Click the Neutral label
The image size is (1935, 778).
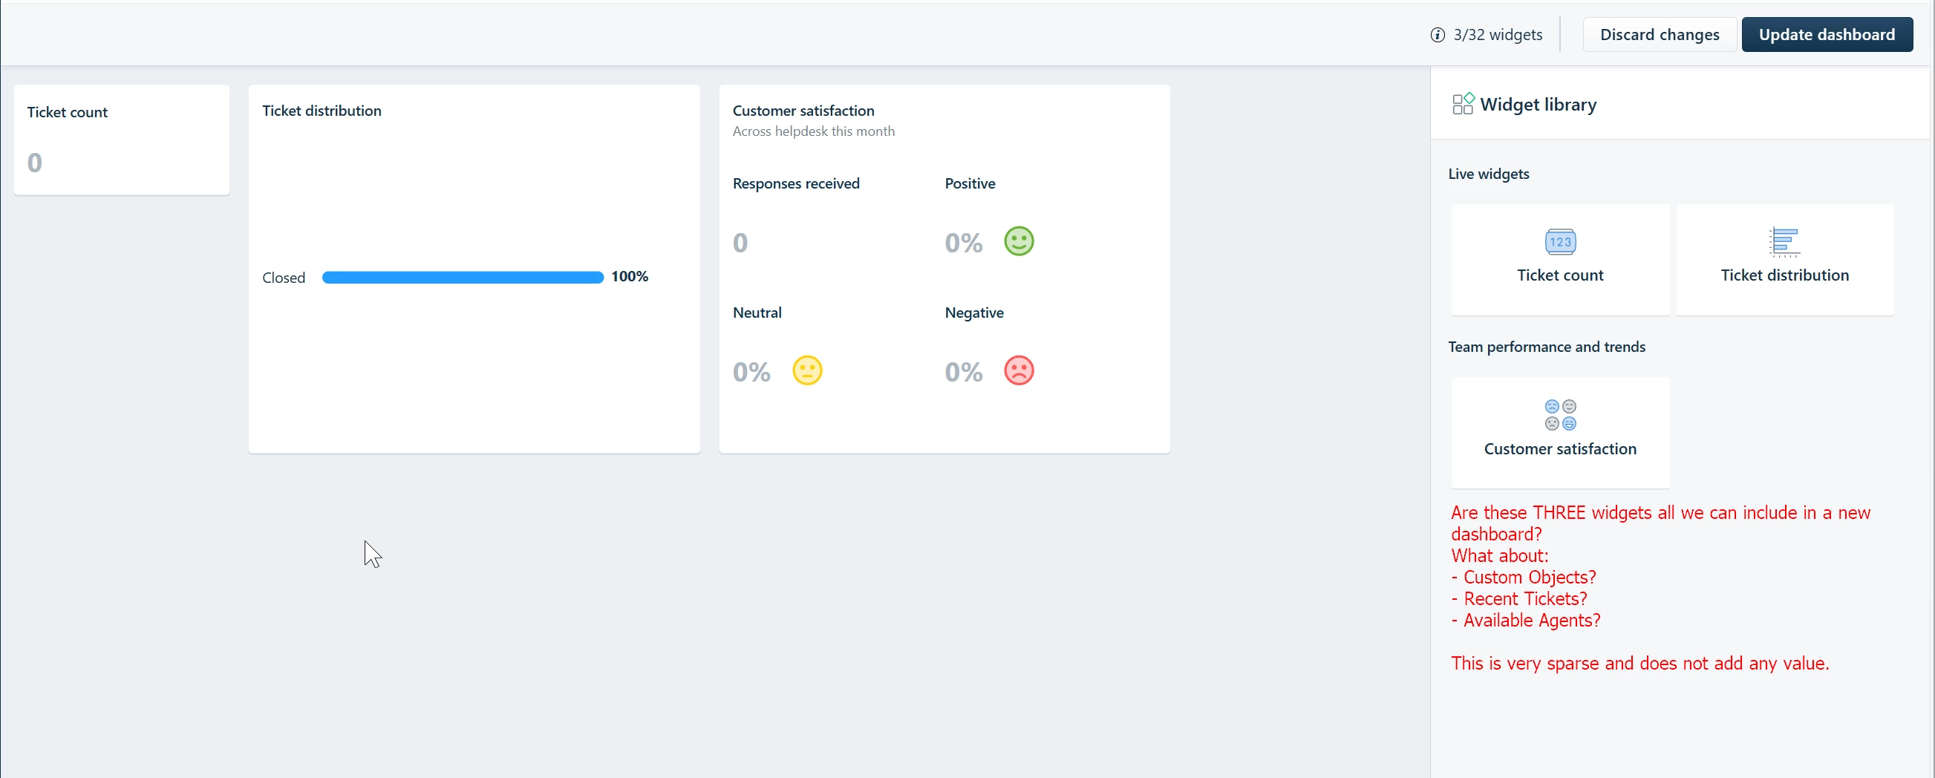[757, 313]
